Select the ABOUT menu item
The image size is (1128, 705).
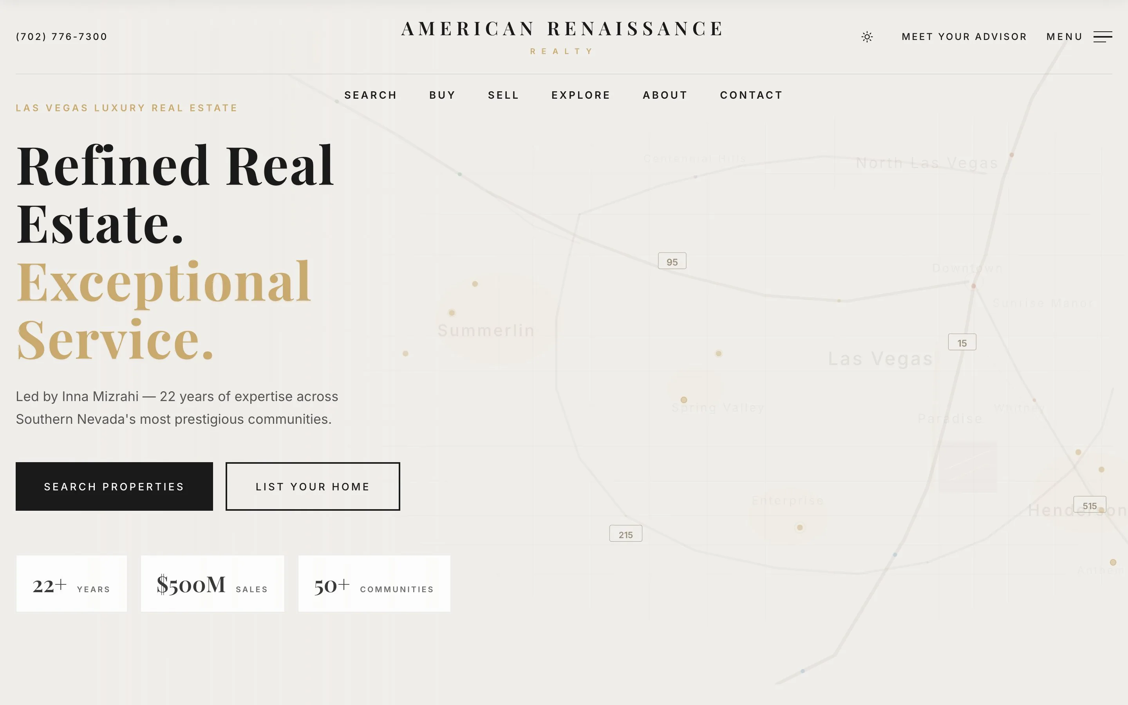click(x=665, y=95)
